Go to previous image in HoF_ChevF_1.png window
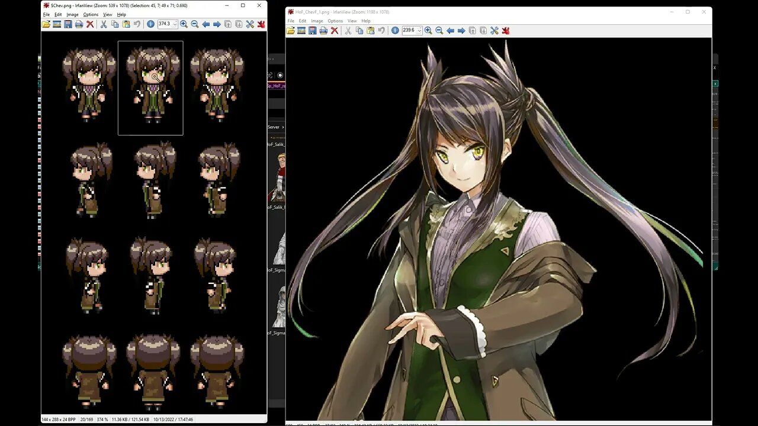 pyautogui.click(x=450, y=30)
